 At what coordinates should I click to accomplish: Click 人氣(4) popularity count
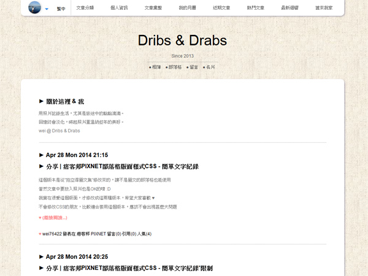[x=144, y=234]
